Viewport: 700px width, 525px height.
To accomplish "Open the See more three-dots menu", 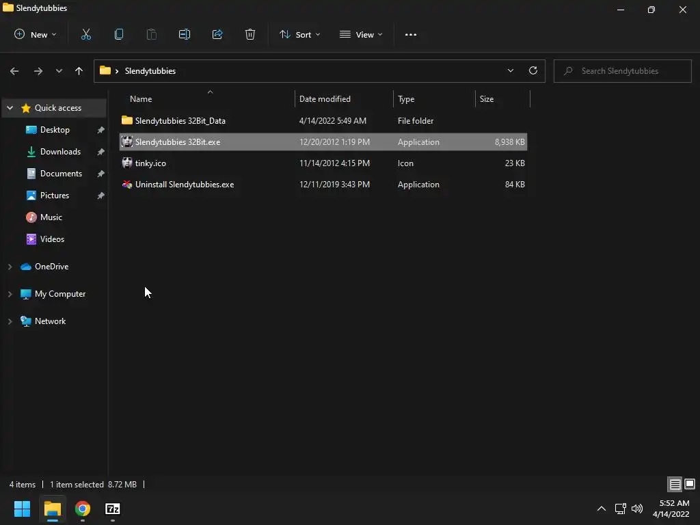I will tap(411, 34).
